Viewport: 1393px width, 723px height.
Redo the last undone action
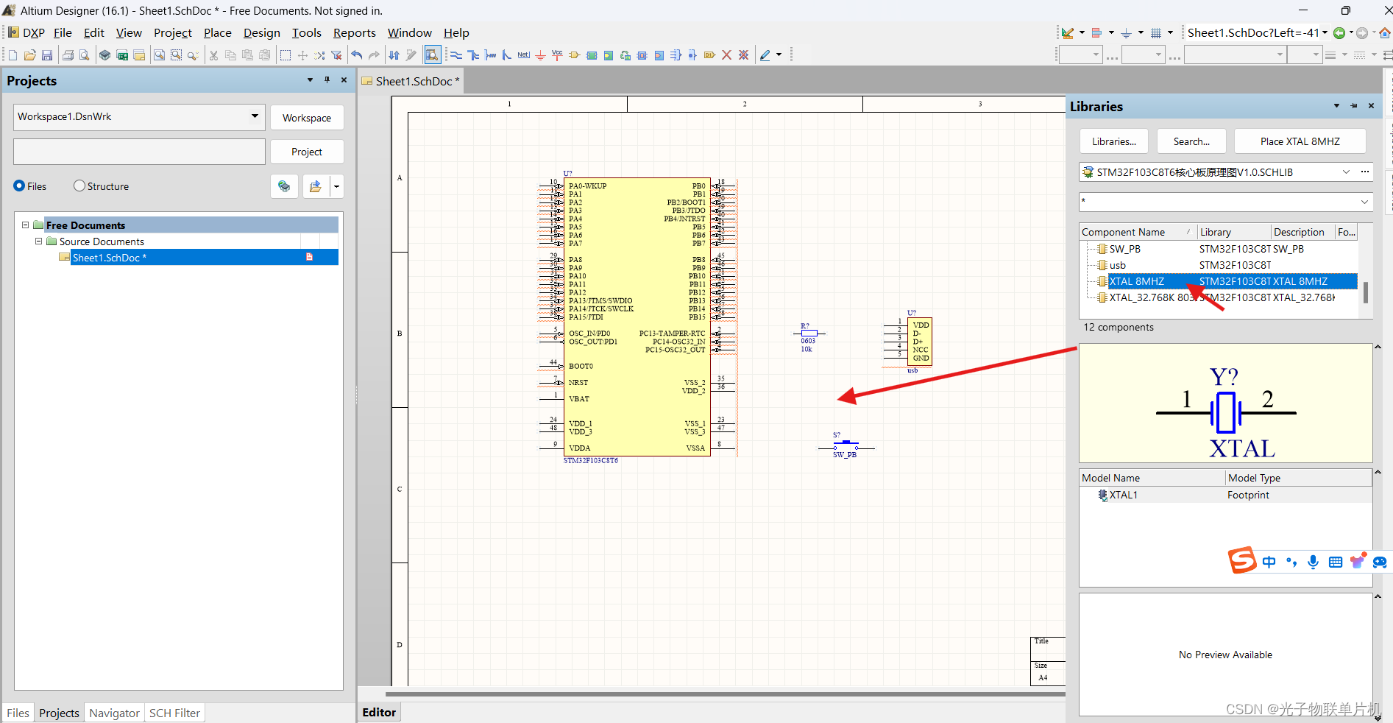tap(374, 55)
